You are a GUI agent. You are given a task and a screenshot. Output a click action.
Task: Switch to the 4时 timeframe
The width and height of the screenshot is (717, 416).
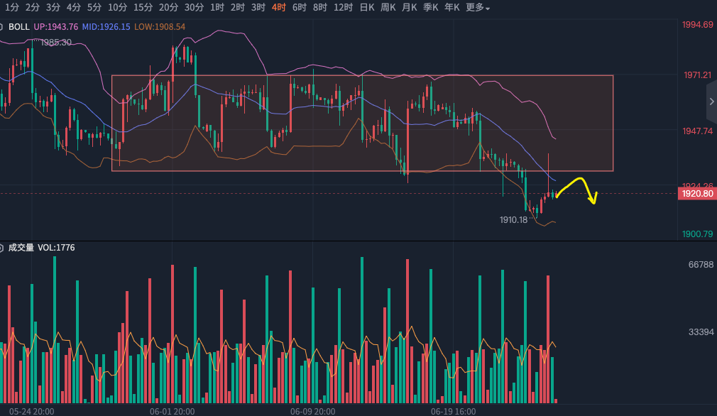pos(279,8)
